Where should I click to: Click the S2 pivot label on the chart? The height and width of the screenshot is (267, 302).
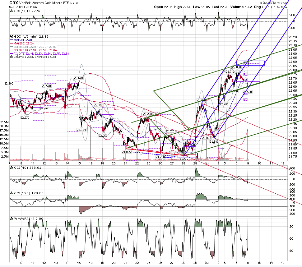[246, 100]
